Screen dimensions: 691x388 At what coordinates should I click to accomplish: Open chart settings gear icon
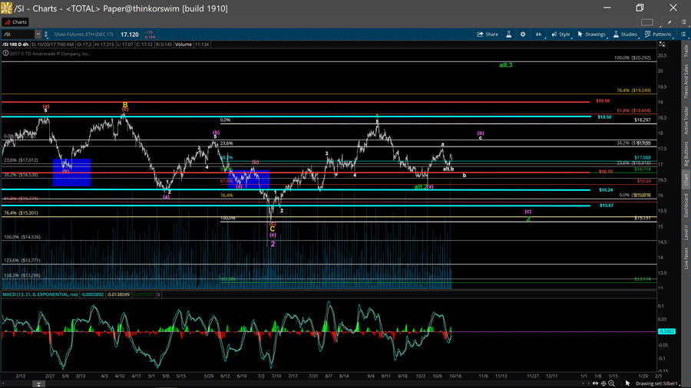[x=523, y=35]
